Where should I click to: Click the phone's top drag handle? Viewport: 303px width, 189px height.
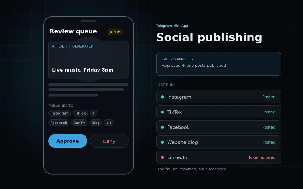point(88,21)
